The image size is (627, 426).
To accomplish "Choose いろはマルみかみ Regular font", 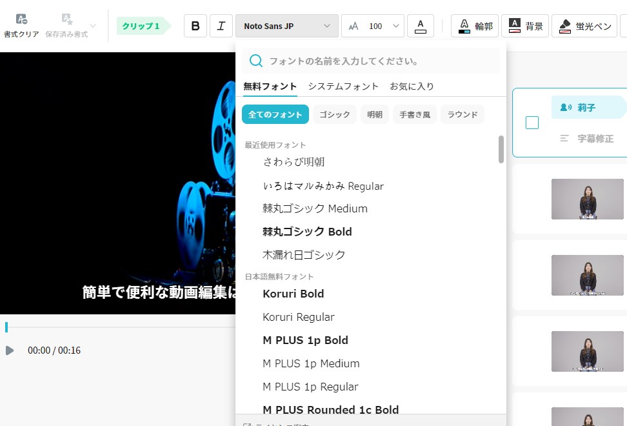I will point(323,186).
